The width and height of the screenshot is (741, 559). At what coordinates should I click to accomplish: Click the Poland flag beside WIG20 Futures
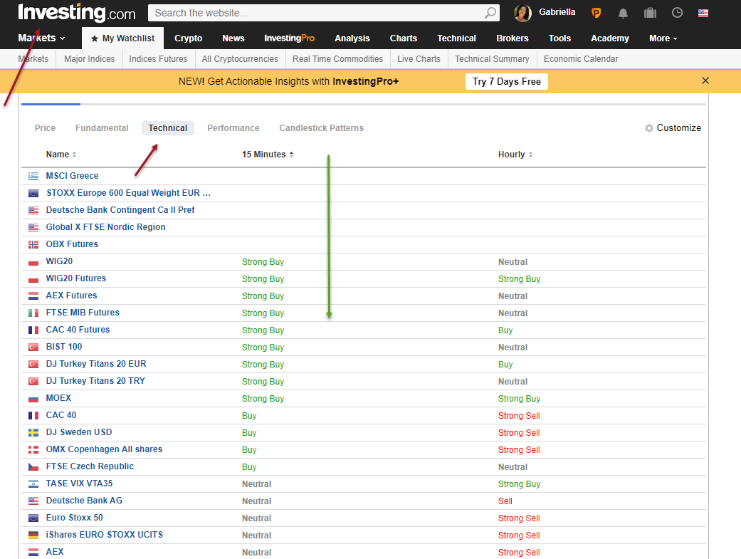(33, 278)
